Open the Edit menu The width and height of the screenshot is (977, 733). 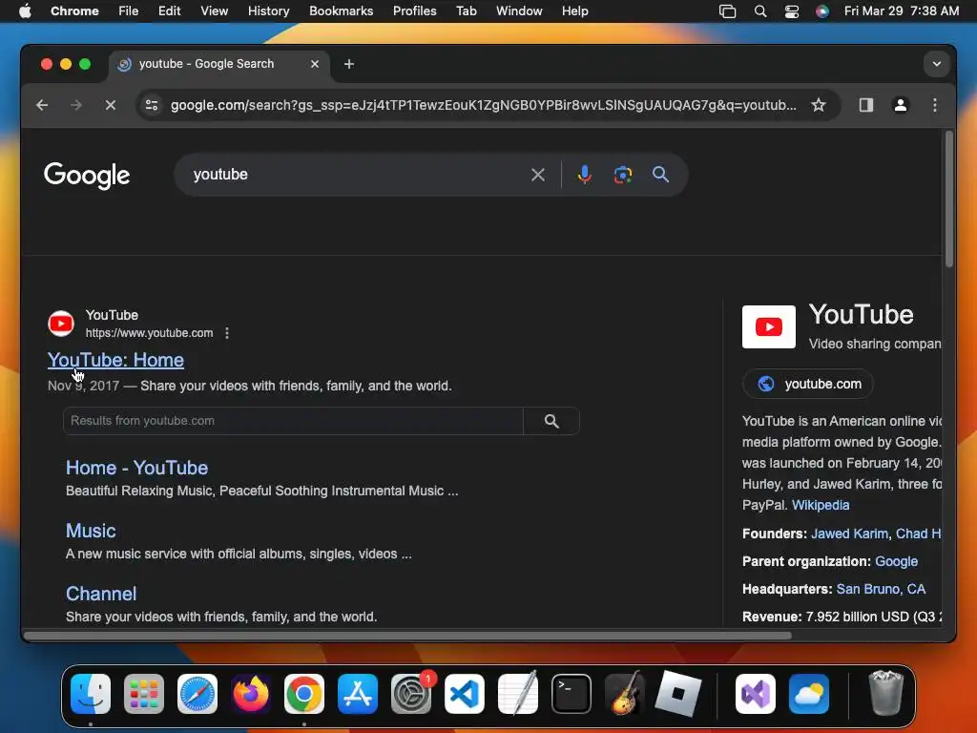coord(169,11)
